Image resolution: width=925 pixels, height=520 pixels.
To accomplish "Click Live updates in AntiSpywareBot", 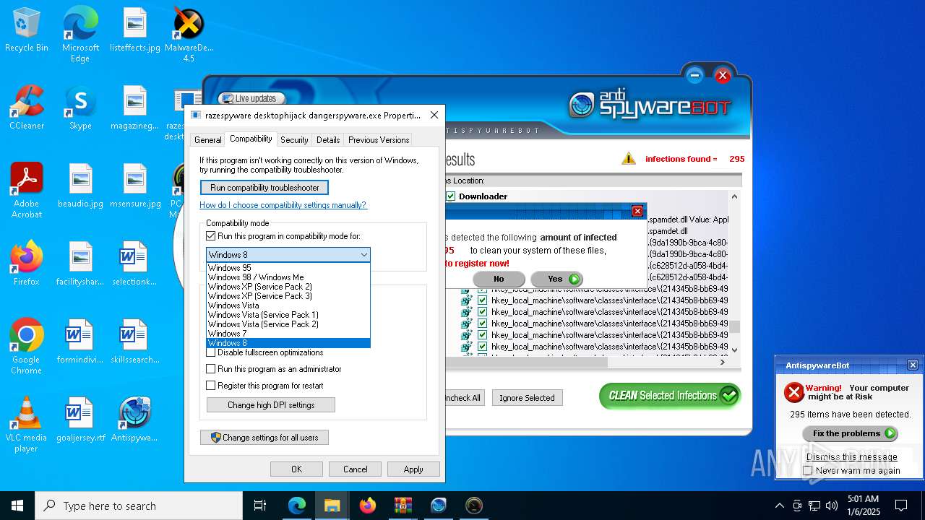I will tap(251, 98).
